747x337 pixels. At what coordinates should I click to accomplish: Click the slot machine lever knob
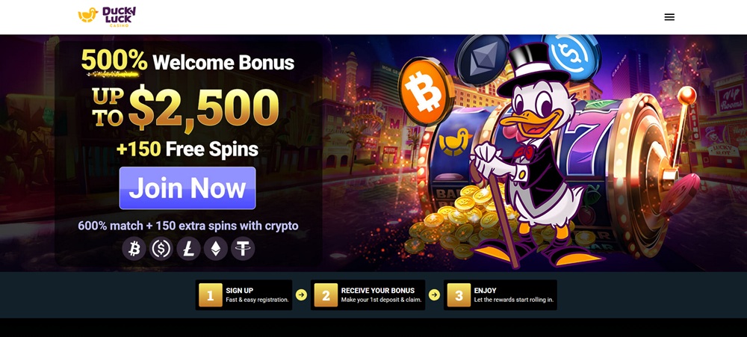click(x=686, y=96)
